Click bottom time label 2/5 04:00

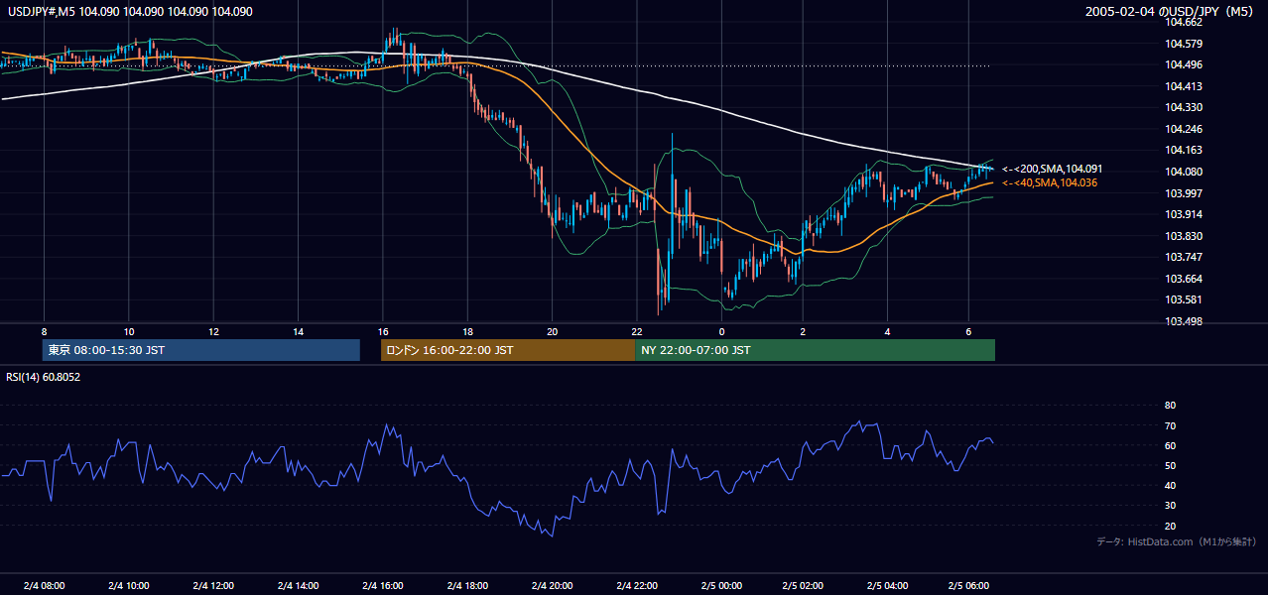pos(888,586)
